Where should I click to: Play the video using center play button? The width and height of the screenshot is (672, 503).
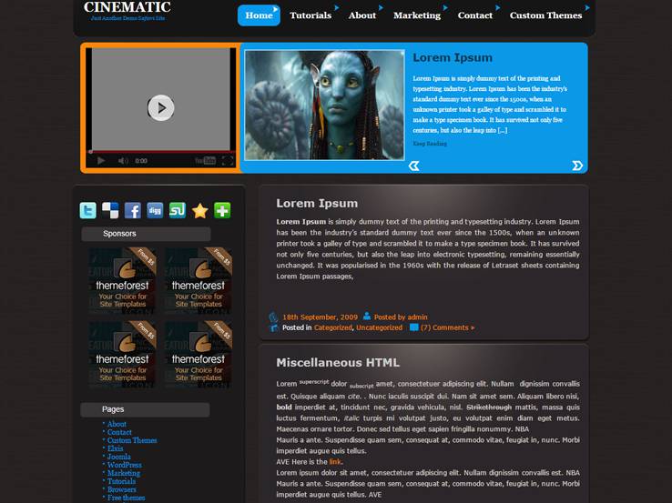click(161, 108)
